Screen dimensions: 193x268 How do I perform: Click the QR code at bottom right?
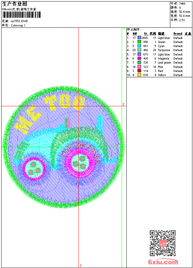(x=162, y=243)
